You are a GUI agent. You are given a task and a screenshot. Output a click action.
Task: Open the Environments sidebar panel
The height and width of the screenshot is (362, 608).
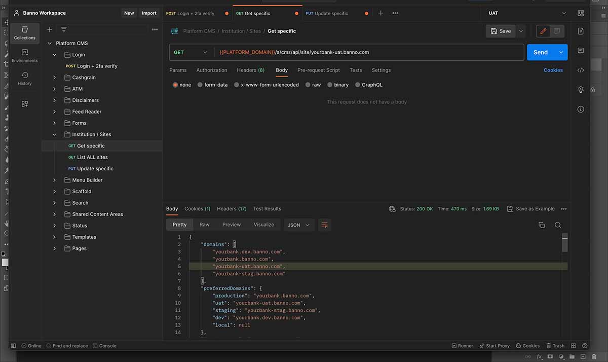click(24, 55)
